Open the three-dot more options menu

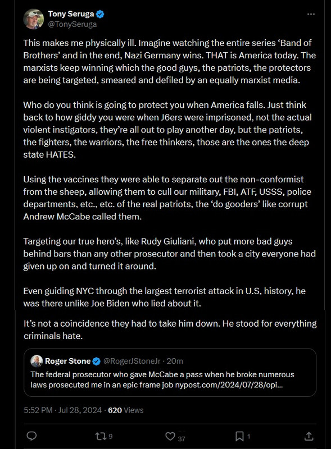[311, 15]
